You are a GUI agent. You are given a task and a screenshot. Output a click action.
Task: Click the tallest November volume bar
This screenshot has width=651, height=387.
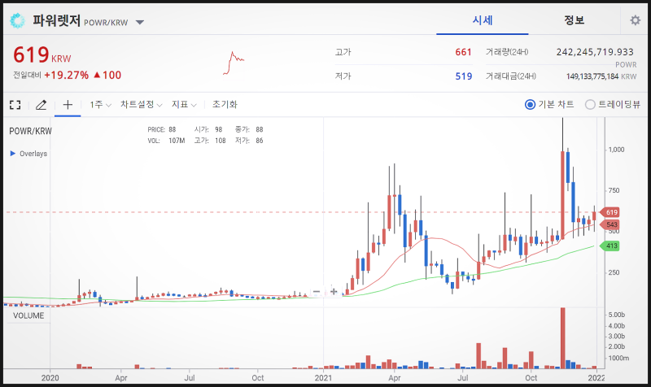click(x=562, y=338)
